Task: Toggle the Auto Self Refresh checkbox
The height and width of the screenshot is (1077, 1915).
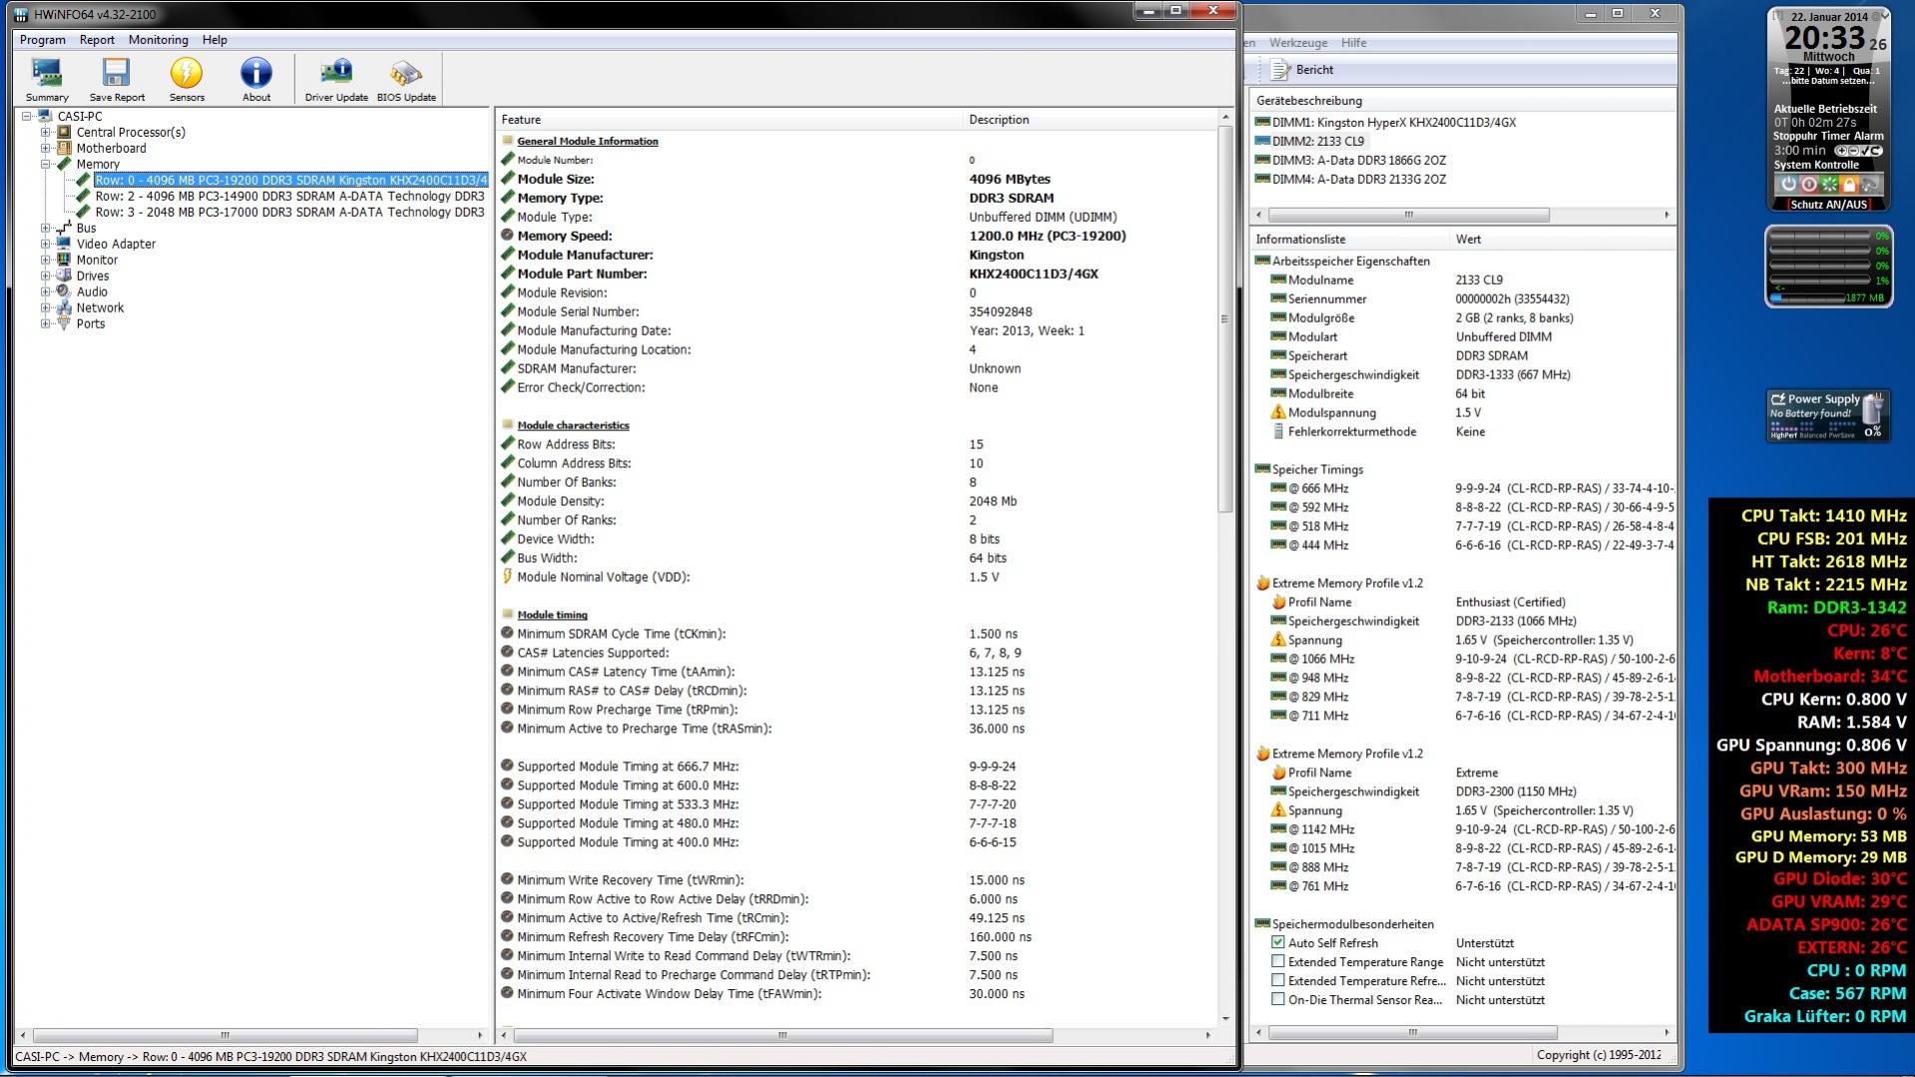Action: (1277, 942)
